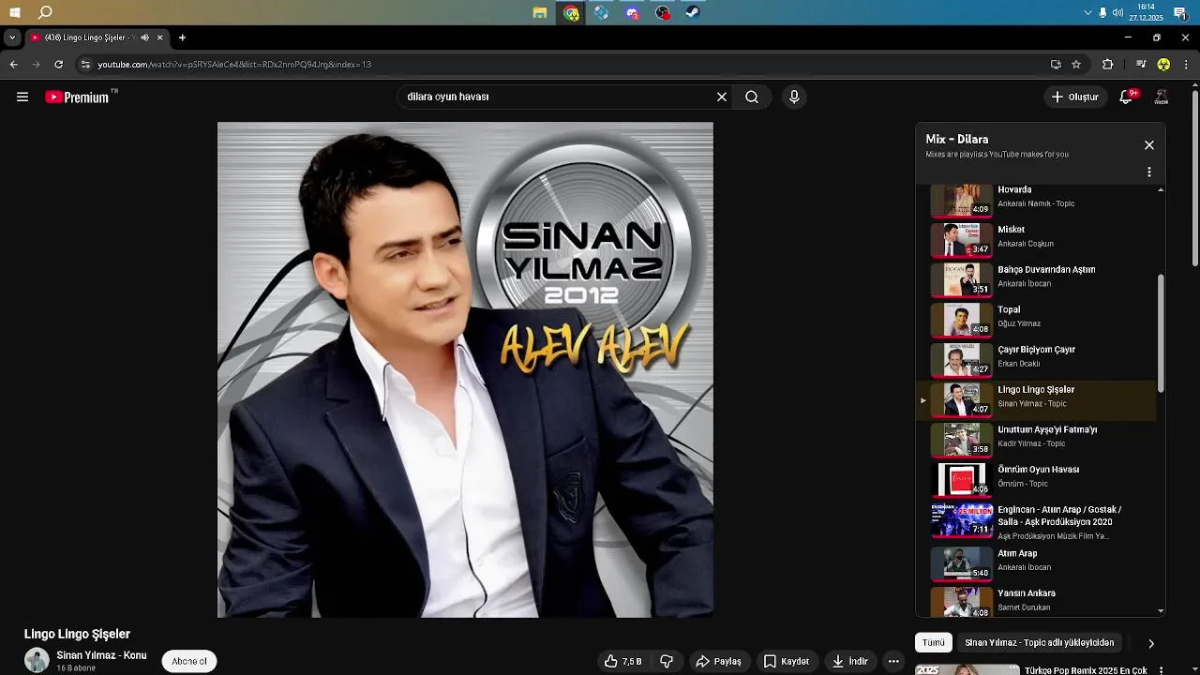The width and height of the screenshot is (1200, 675).
Task: Mute tab via speaker icon on tab
Action: 144,37
